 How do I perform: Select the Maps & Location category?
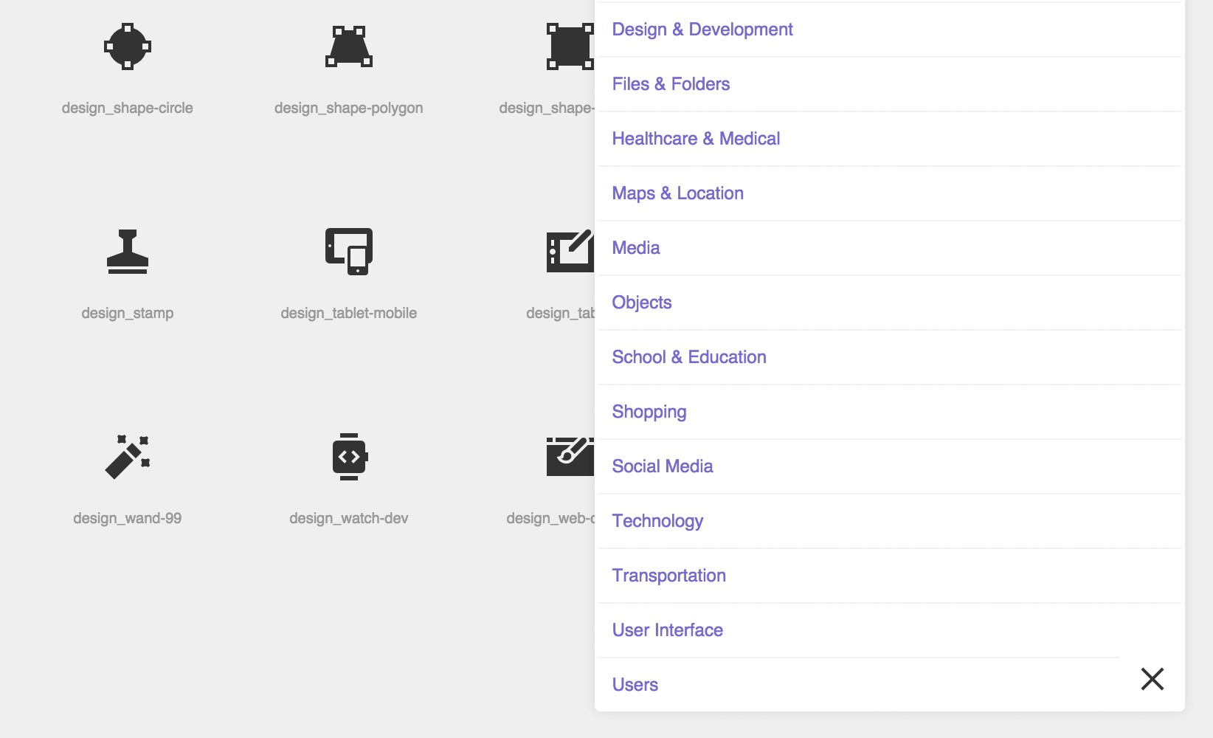(677, 193)
